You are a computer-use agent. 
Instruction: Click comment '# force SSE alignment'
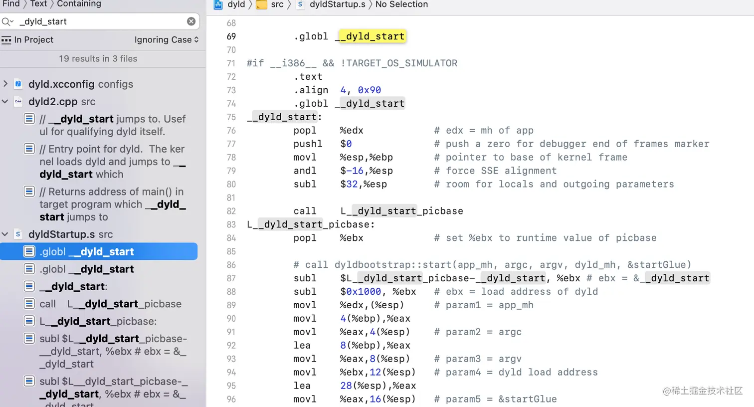tap(495, 171)
